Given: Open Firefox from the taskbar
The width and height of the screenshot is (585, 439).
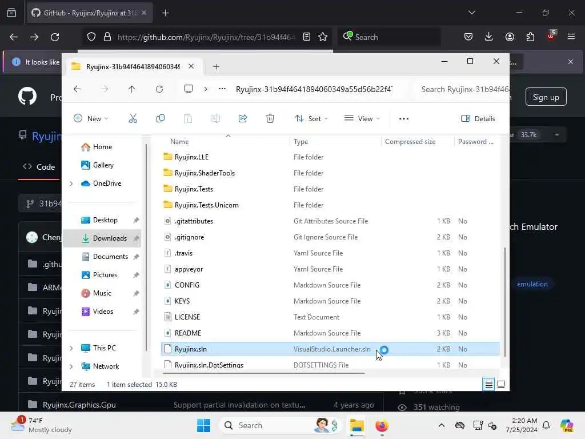Looking at the screenshot, I should 382,425.
